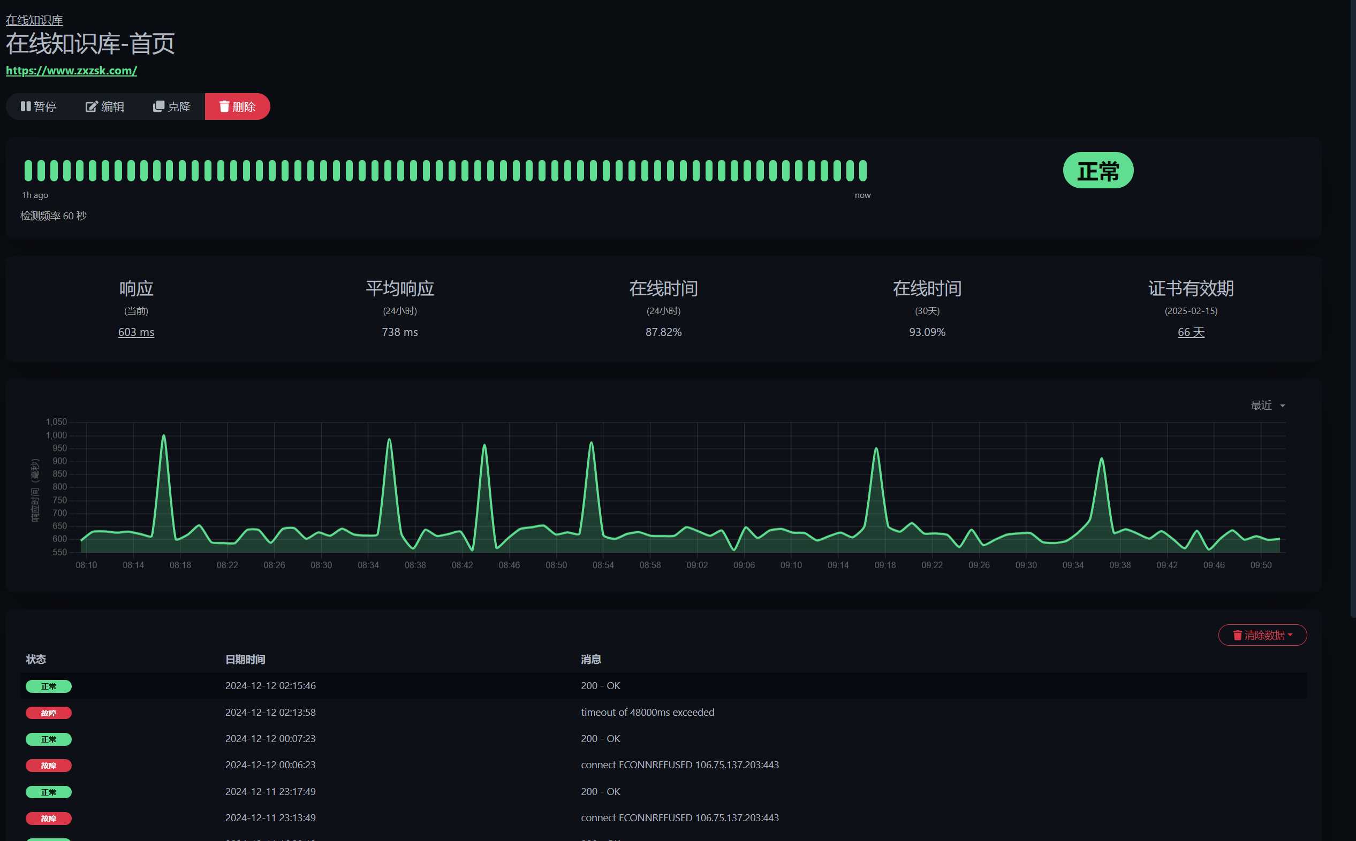Click the trash icon in 删除 button

[224, 106]
